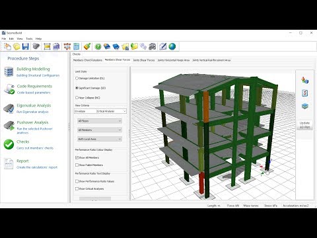Viewport: 317px width, 238px height.
Task: Select the Damage Limitation (DL) radio button
Action: [77, 78]
